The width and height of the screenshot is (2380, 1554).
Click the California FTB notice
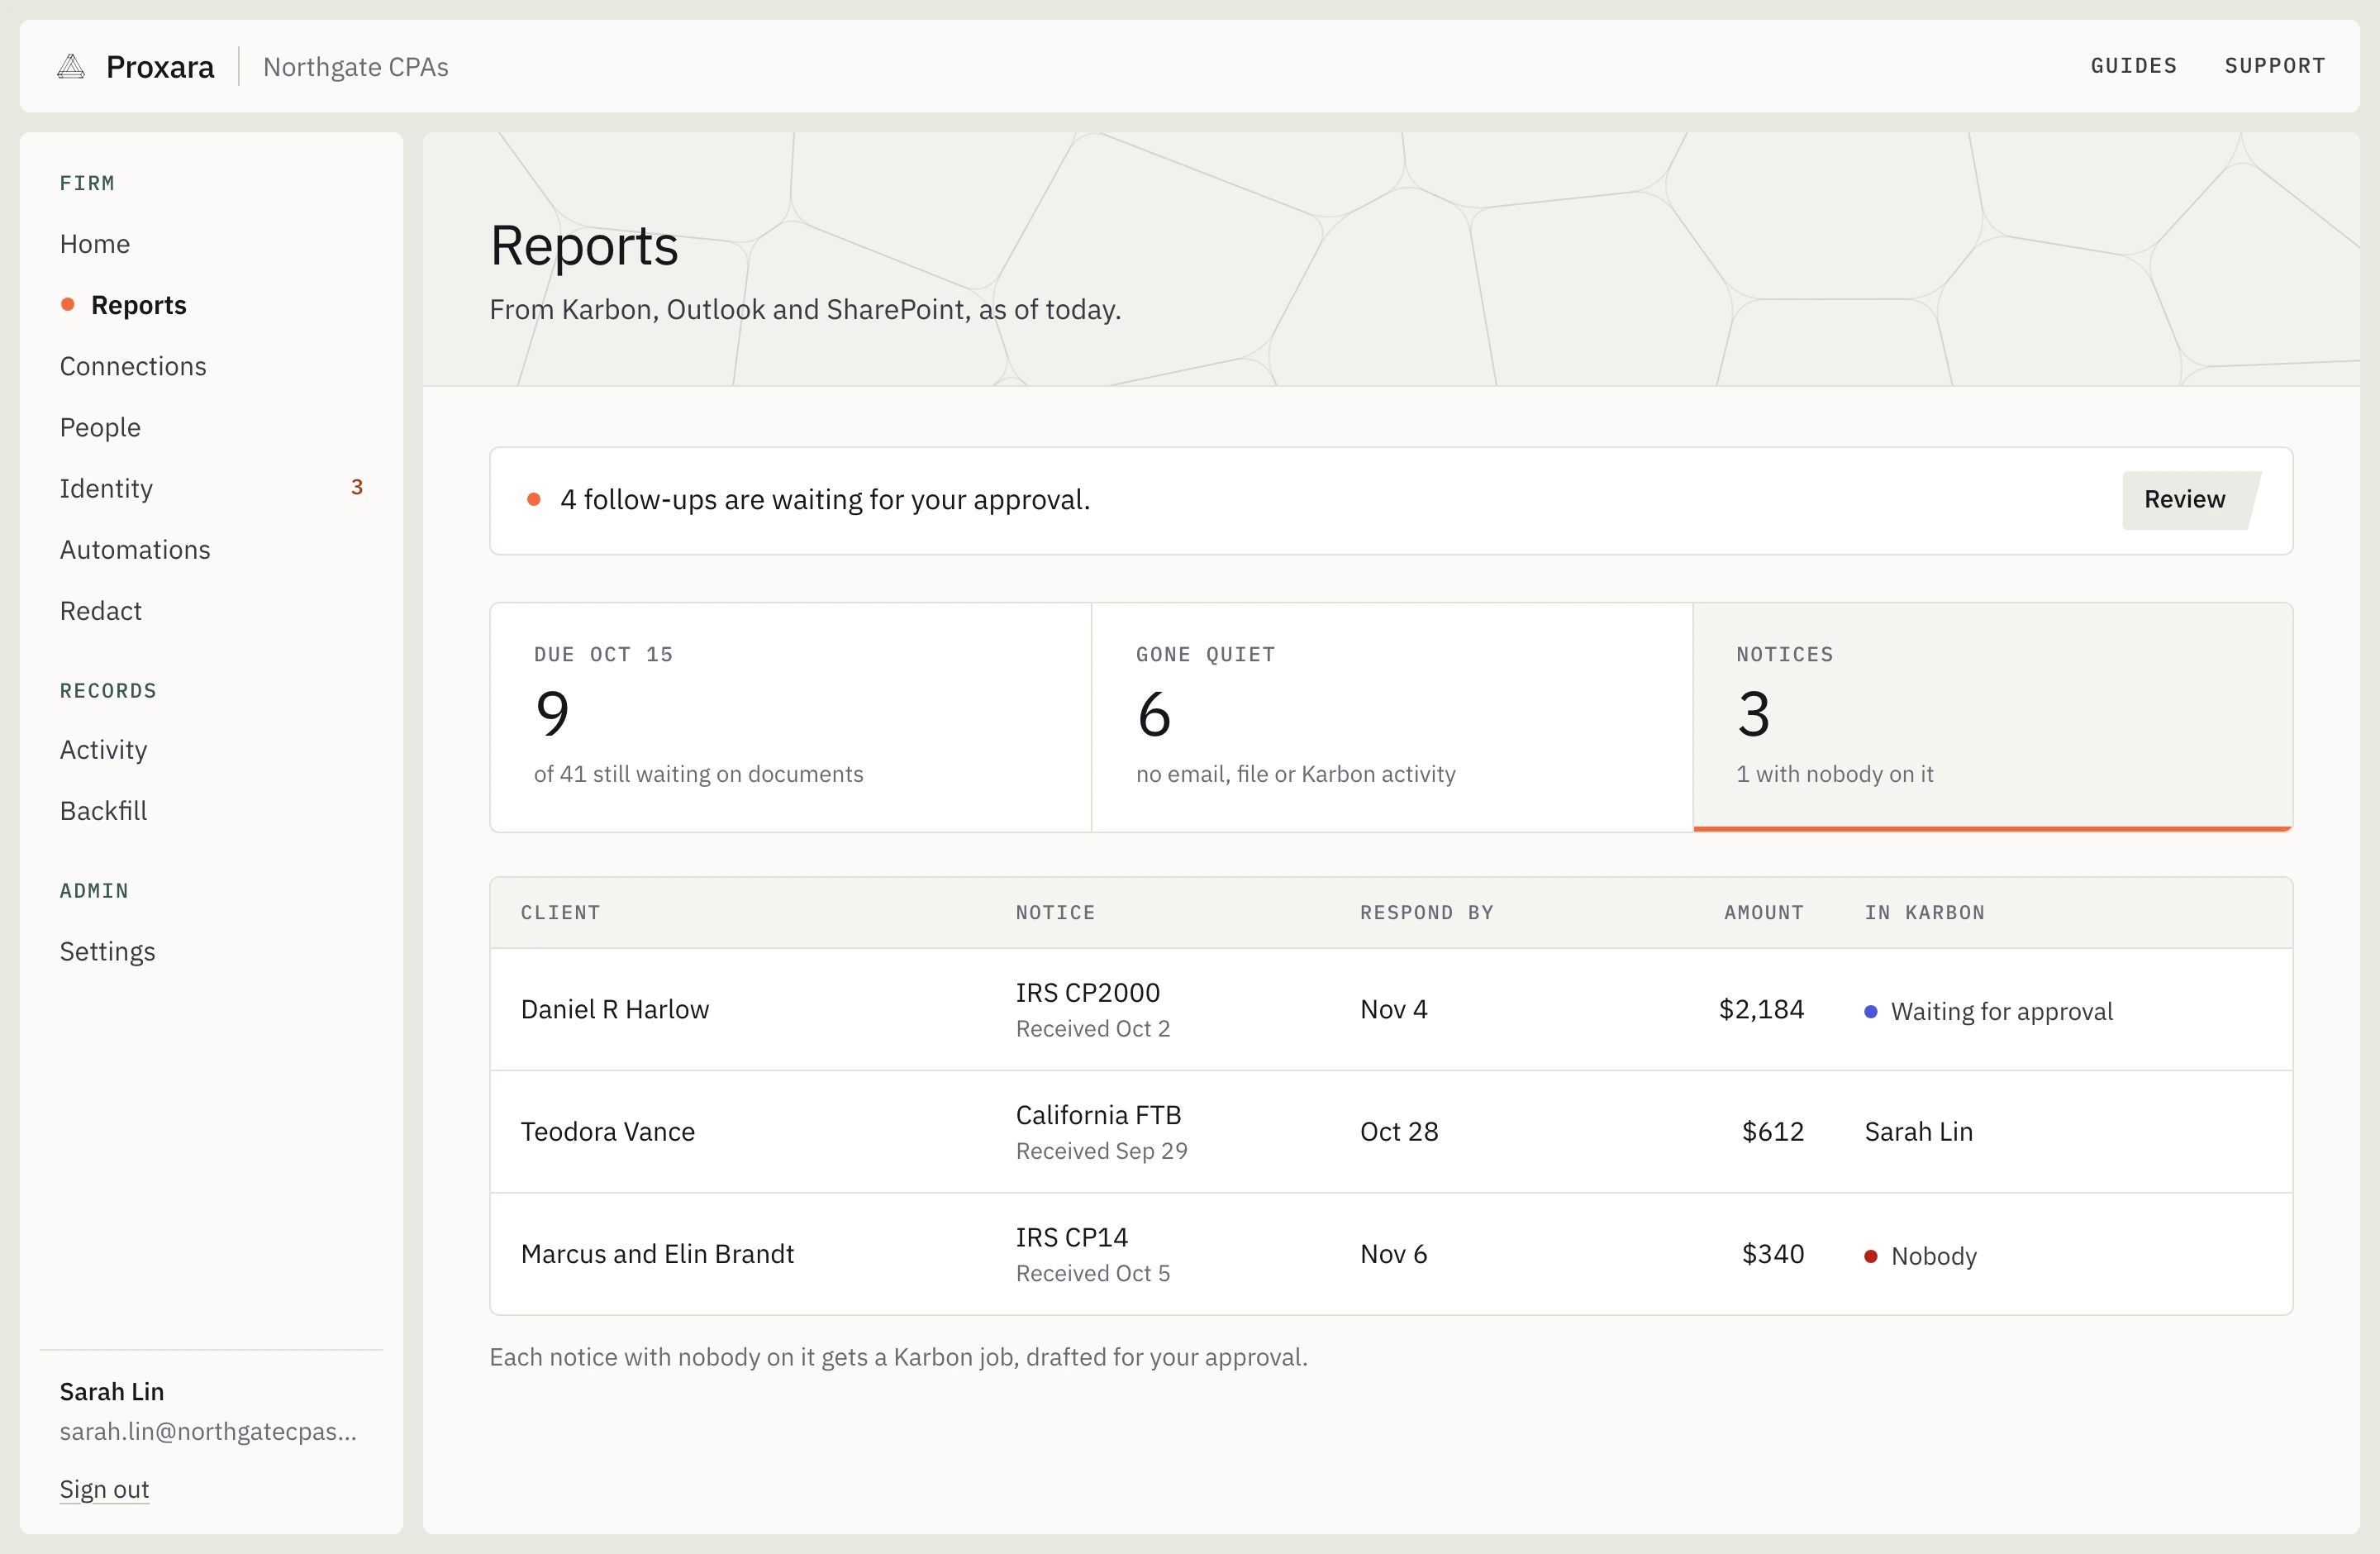click(1098, 1114)
